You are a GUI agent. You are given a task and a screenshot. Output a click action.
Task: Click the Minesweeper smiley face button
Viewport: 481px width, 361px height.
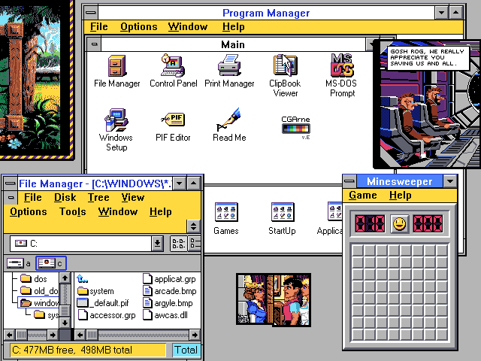[399, 224]
